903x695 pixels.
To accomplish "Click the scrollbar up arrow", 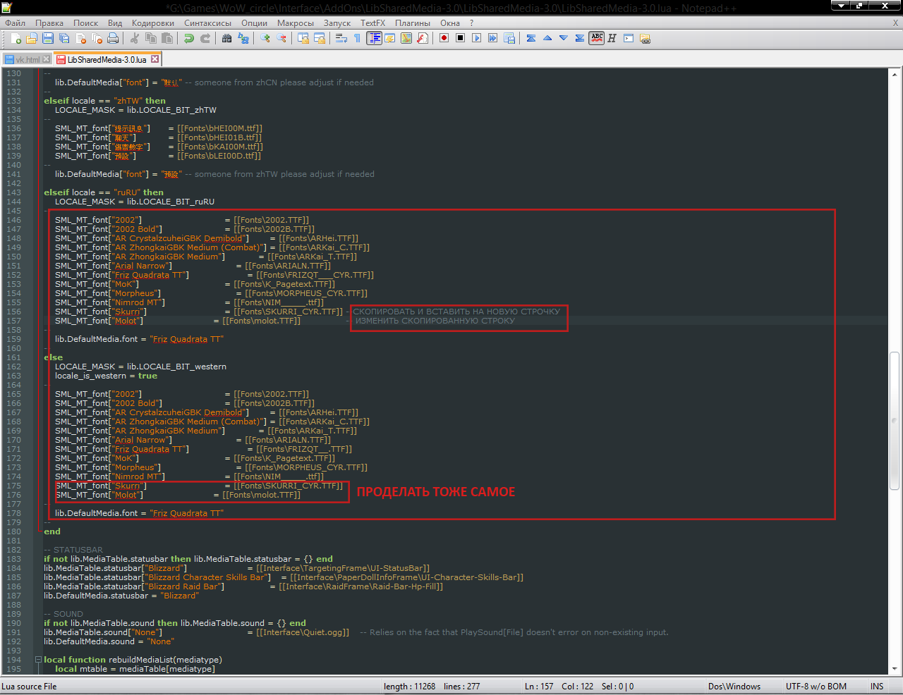I will pyautogui.click(x=895, y=74).
